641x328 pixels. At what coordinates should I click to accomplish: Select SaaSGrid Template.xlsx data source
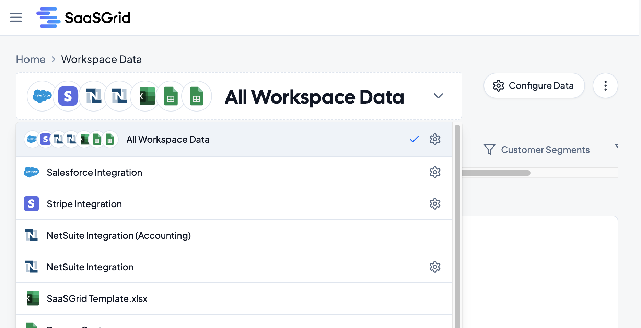tap(97, 298)
